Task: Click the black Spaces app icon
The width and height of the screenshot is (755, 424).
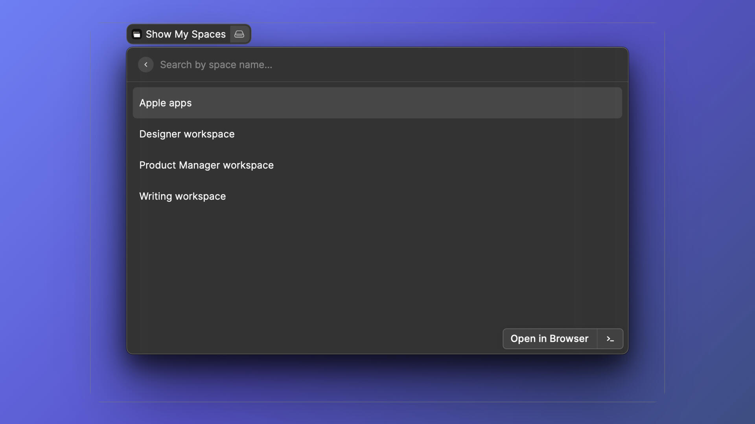Action: (x=136, y=34)
